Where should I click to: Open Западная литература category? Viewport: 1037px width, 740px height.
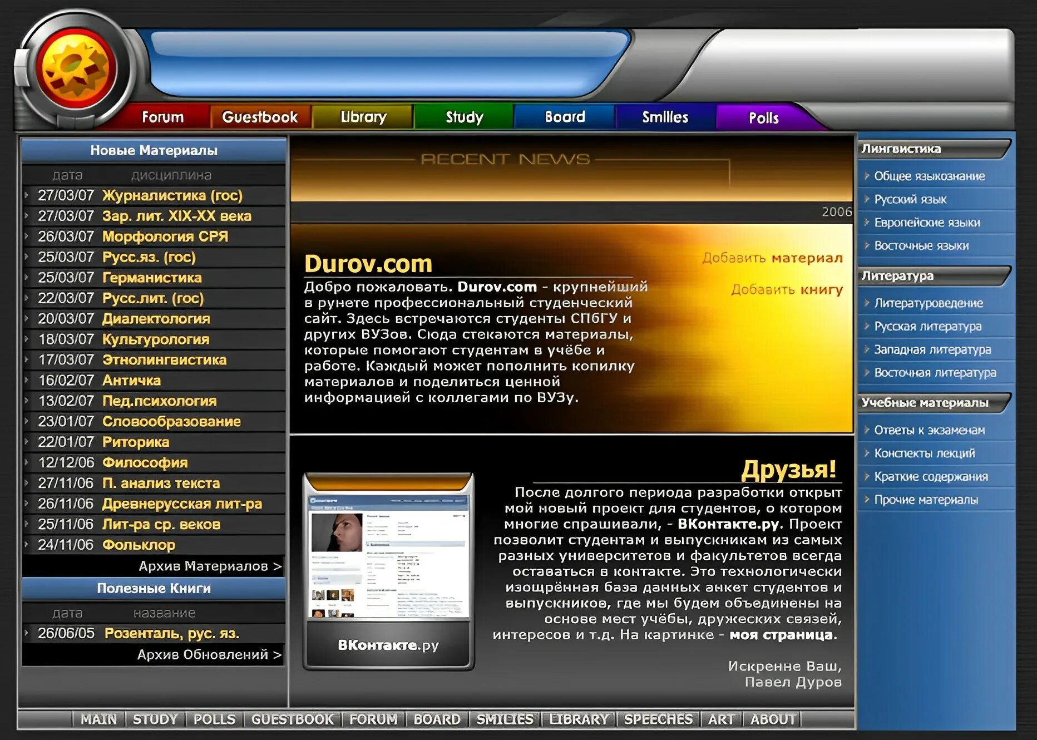[932, 350]
